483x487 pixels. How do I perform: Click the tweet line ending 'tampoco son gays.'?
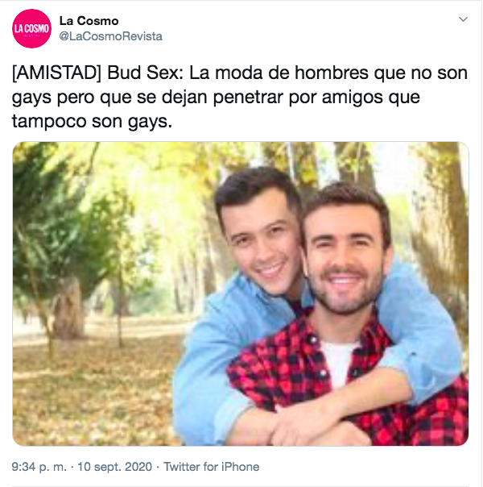tap(92, 122)
